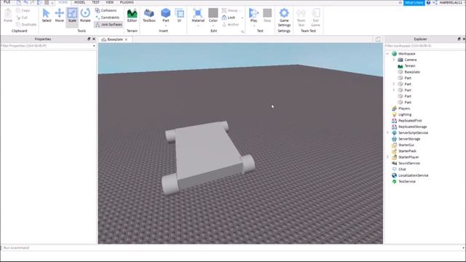Click the Filter workspace search field
This screenshot has width=466, height=262.
[x=424, y=46]
